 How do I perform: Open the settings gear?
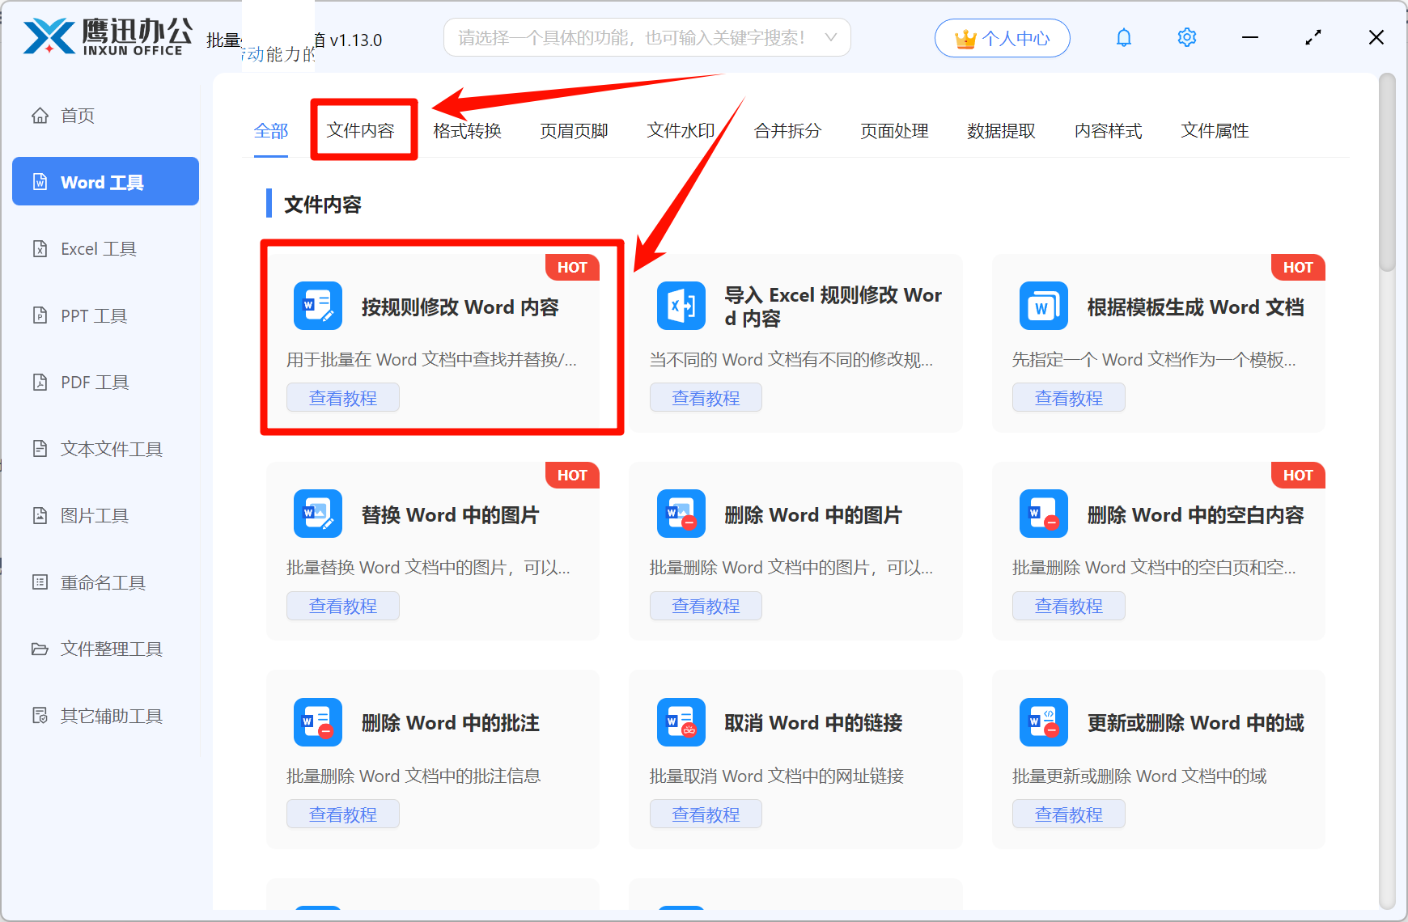(x=1186, y=37)
